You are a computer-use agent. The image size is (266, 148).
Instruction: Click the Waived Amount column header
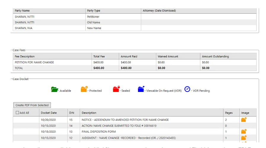pyautogui.click(x=168, y=56)
